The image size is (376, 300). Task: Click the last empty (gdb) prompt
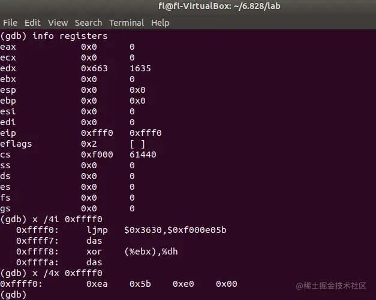[13, 295]
